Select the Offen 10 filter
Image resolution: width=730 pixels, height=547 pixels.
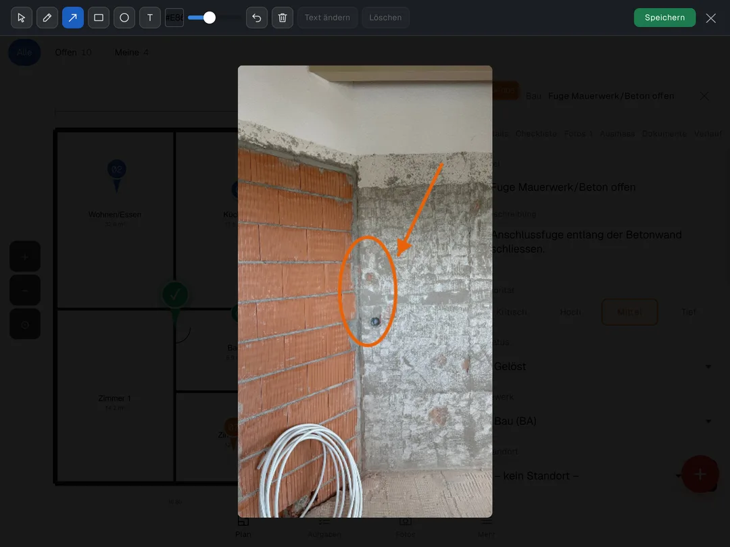(73, 52)
